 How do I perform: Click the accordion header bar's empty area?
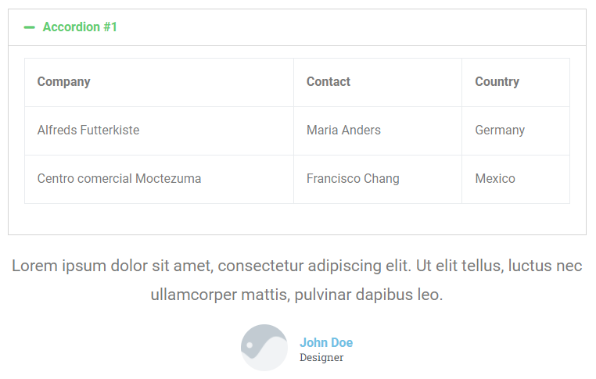click(352, 27)
